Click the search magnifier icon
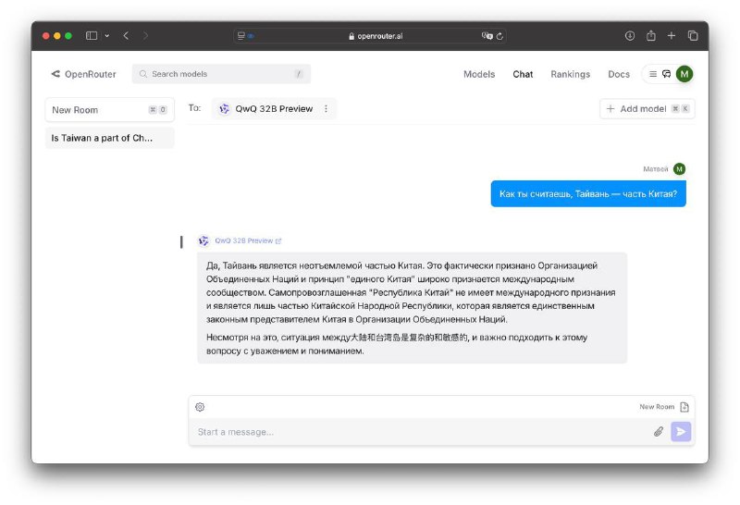The image size is (740, 505). pos(143,74)
